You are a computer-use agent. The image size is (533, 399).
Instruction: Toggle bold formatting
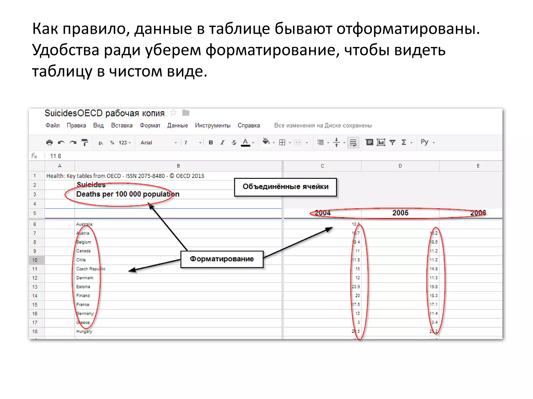[x=211, y=142]
